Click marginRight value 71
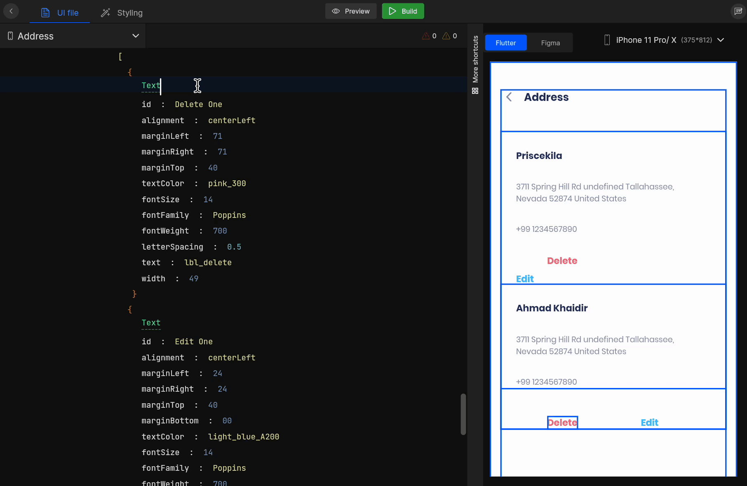The image size is (747, 486). [x=222, y=152]
